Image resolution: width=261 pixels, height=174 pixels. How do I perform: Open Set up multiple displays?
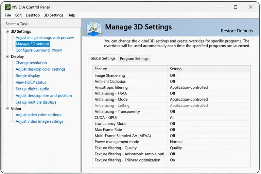[36, 102]
